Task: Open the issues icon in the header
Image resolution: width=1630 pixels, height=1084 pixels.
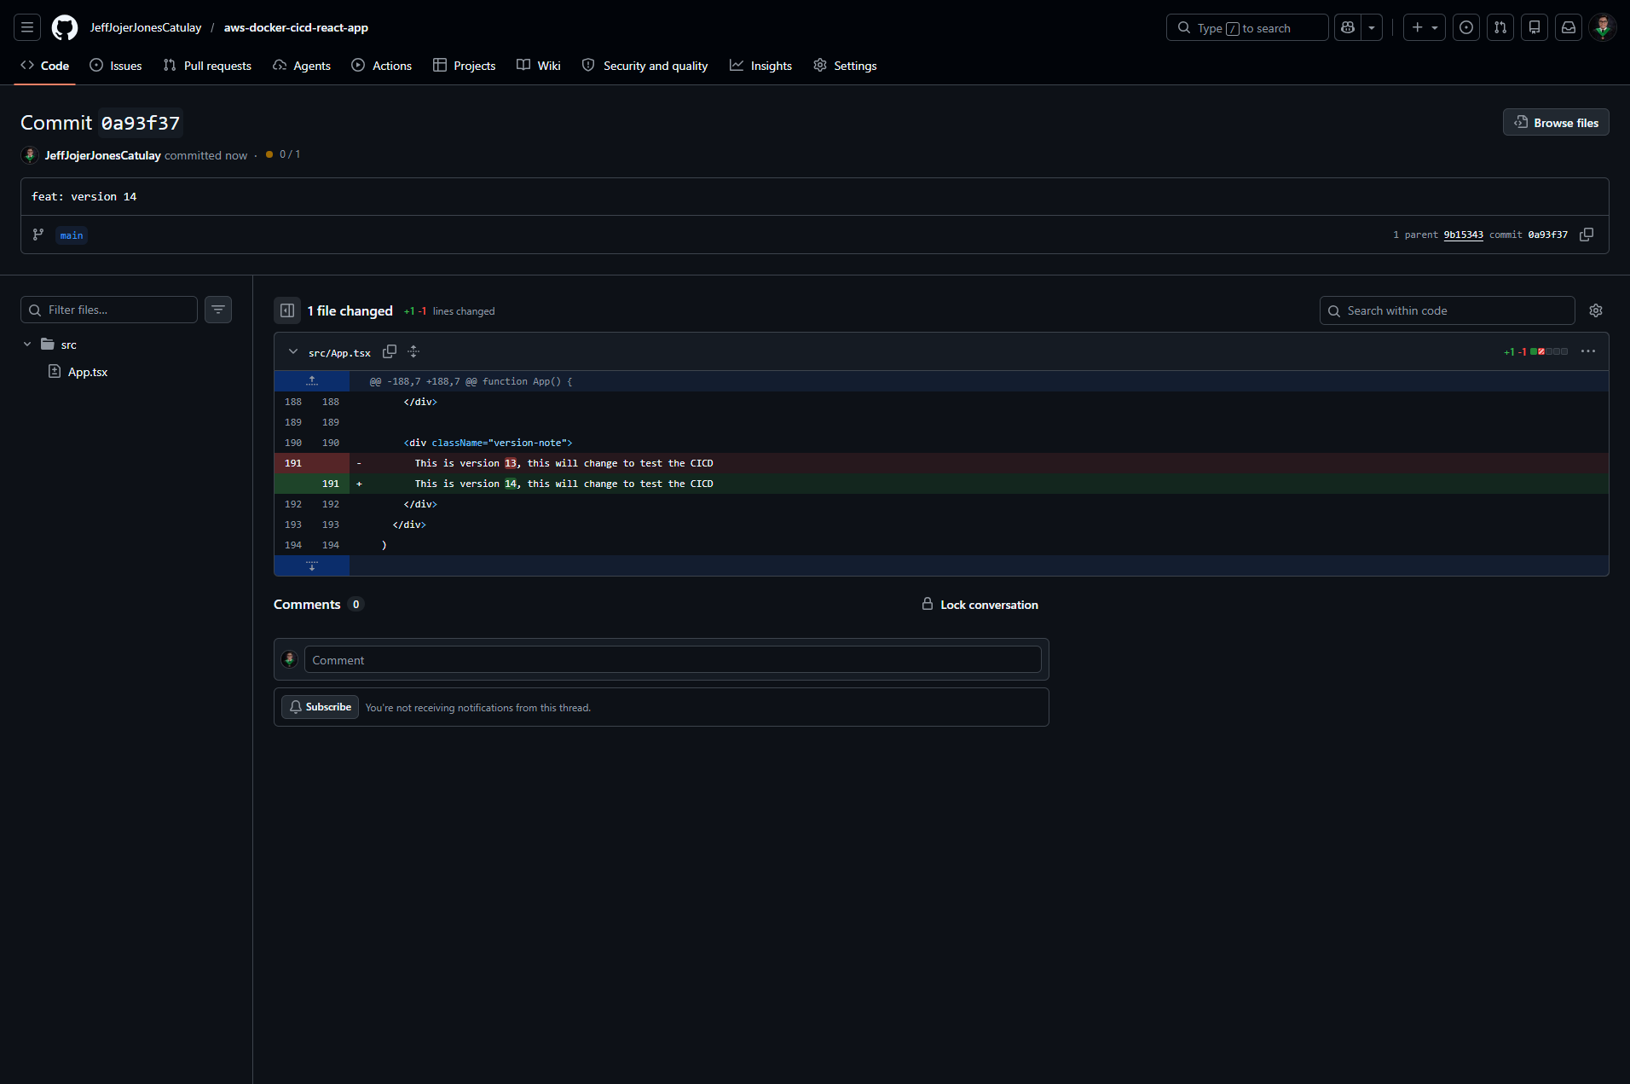Action: click(x=1466, y=27)
